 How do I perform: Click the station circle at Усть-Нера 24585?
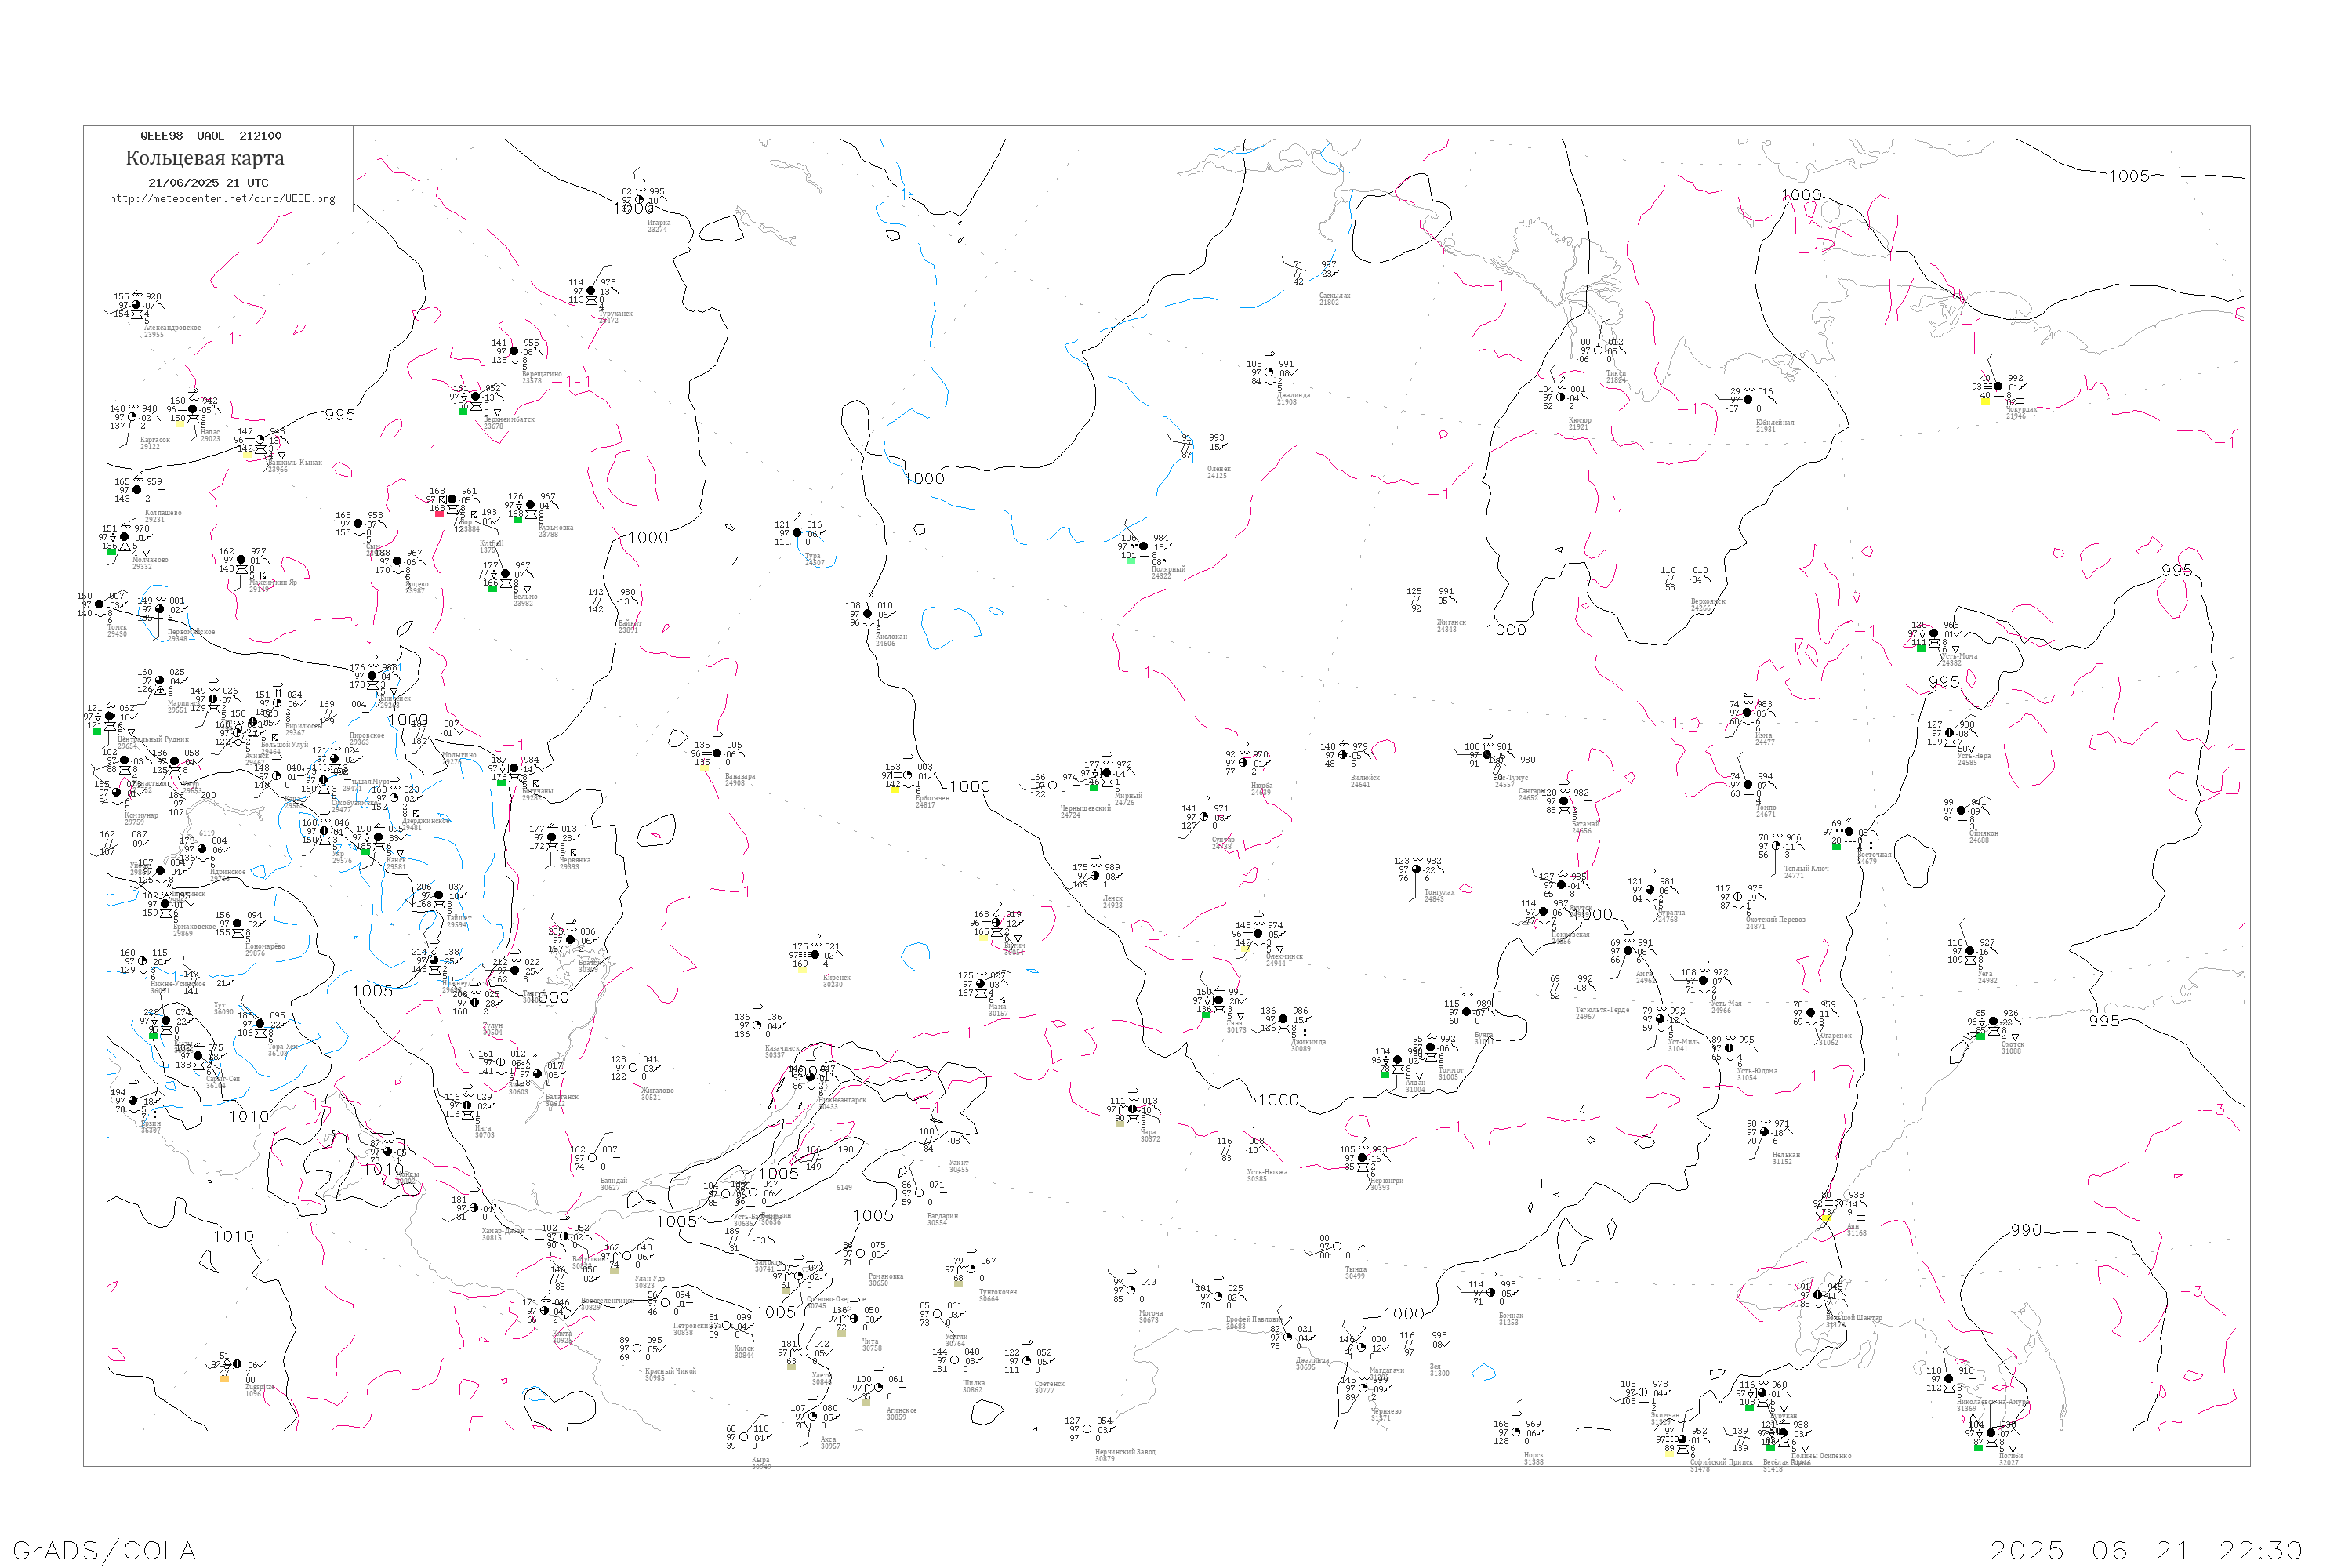tap(1949, 733)
